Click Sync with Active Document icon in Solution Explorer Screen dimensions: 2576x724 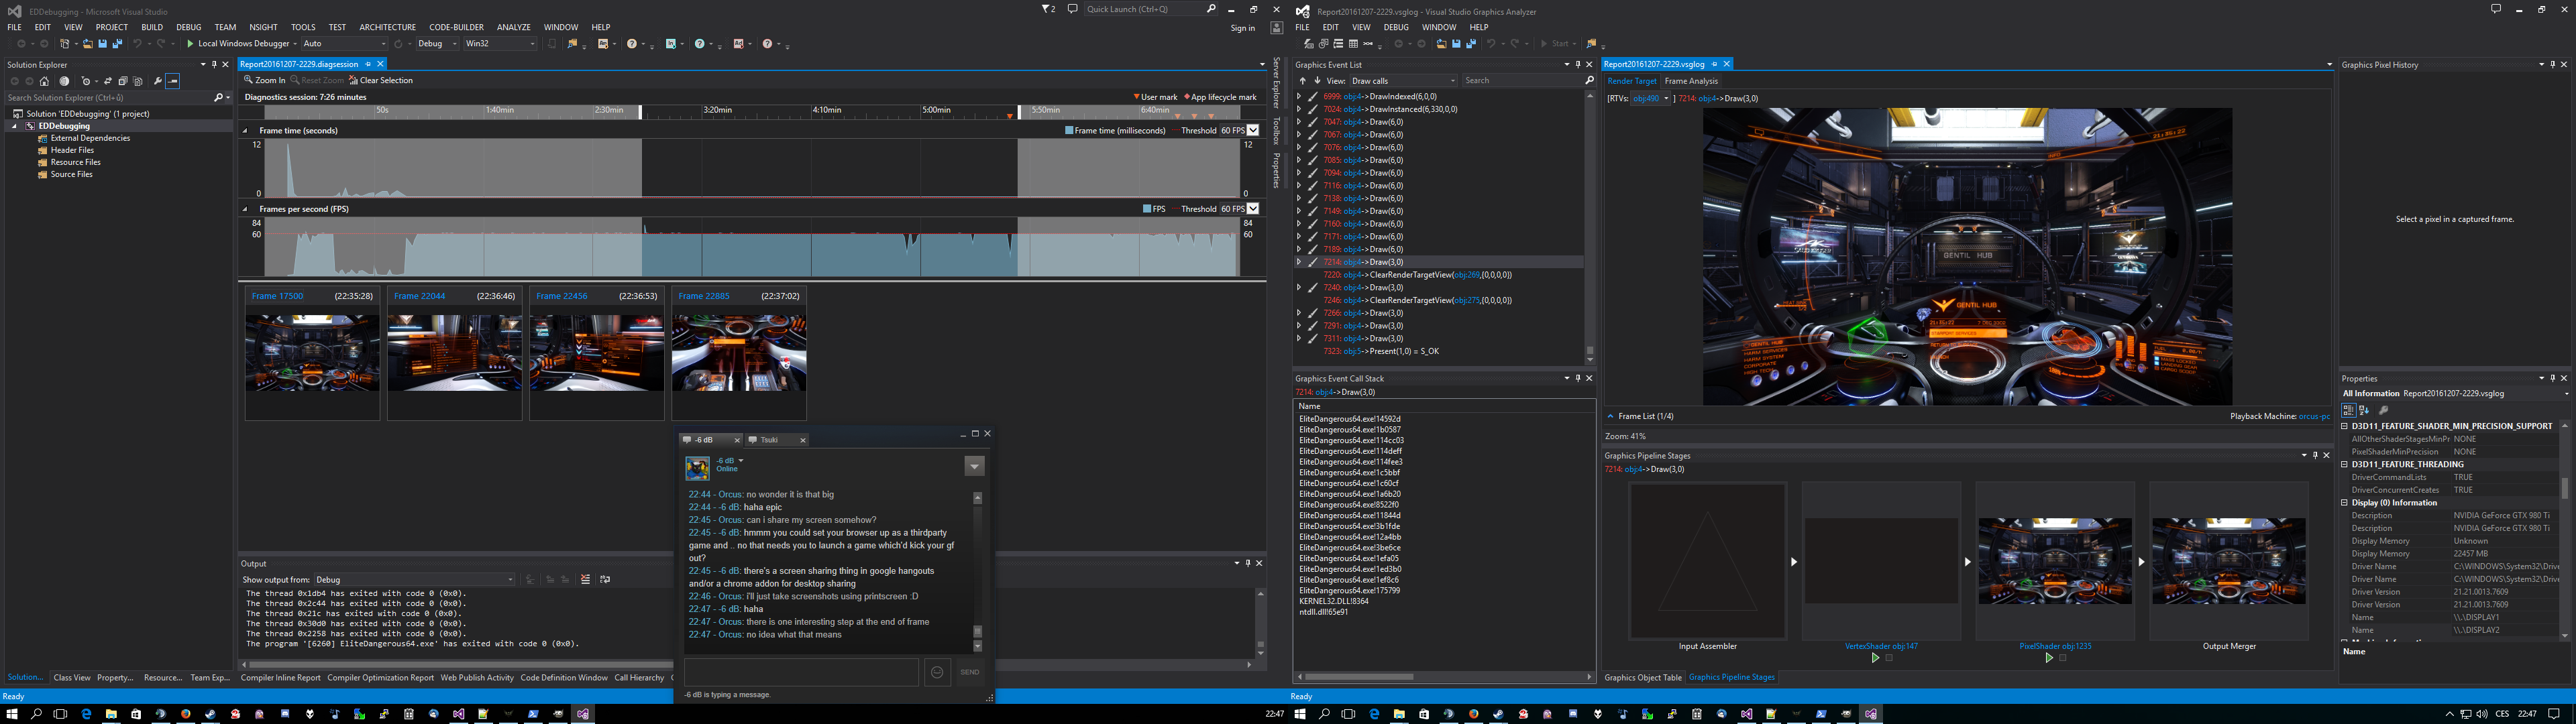point(108,81)
